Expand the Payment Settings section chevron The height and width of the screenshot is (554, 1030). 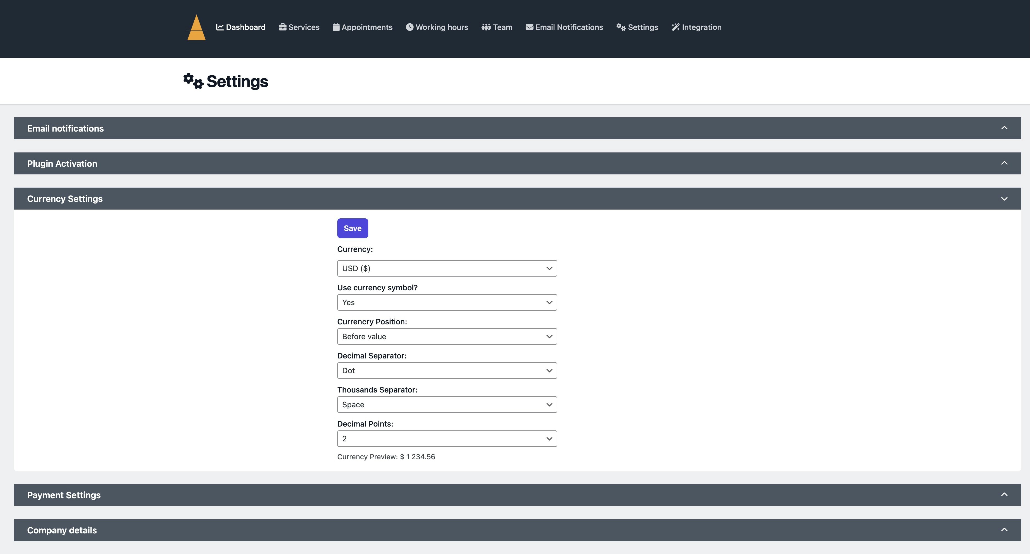(1004, 494)
